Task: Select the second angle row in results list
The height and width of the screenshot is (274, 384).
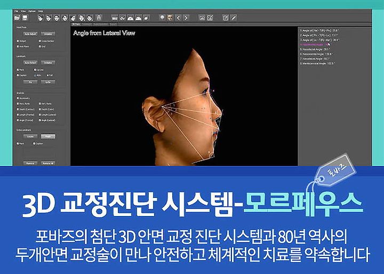Action: 319,35
